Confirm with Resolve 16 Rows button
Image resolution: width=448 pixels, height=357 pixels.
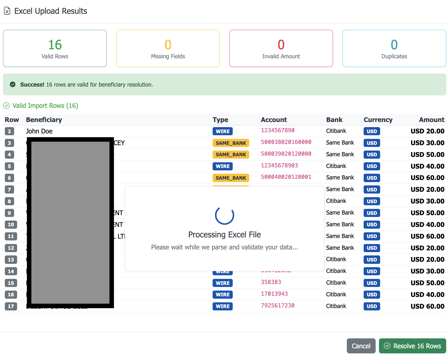click(412, 346)
